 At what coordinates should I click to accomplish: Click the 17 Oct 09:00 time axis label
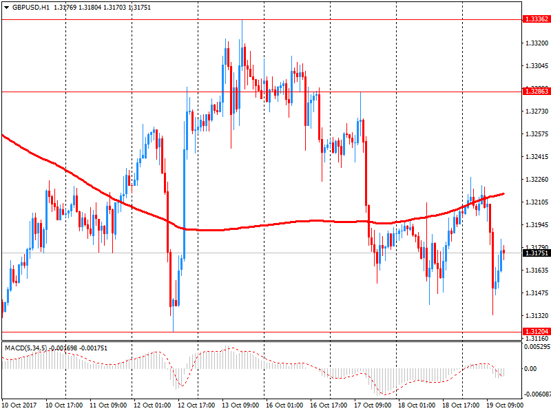373,405
